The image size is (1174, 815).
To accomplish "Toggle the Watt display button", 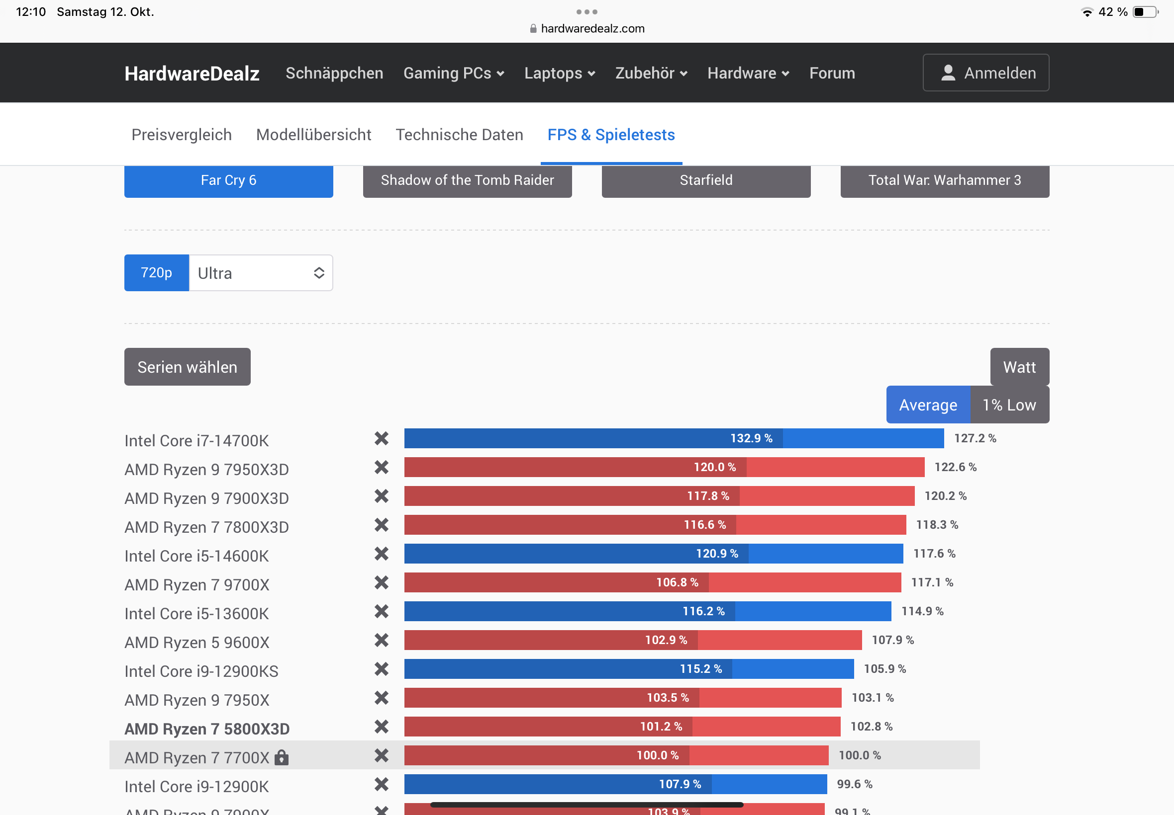I will [1019, 367].
